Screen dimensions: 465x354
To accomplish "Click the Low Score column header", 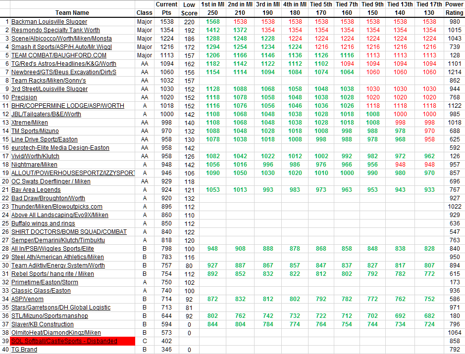I will (189, 9).
